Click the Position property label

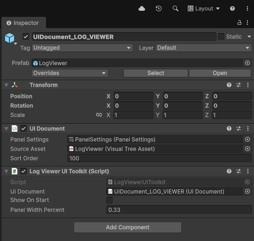(22, 96)
